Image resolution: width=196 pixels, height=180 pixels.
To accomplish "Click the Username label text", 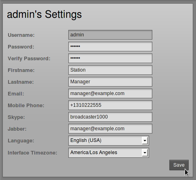I will [x=21, y=35].
